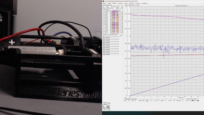Open the wide middle dropdown below the spinner fields
The image size is (204, 115).
tap(113, 8)
